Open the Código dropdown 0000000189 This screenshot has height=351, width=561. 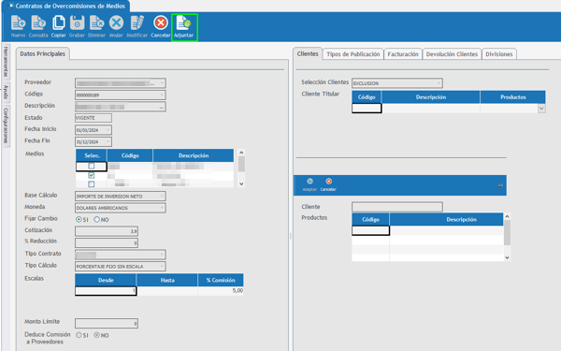tap(162, 95)
